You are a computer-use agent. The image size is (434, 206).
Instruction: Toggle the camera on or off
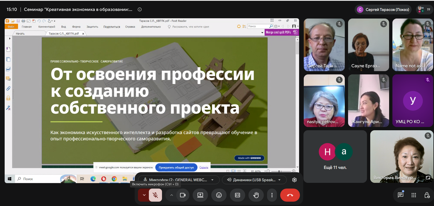[x=183, y=195]
